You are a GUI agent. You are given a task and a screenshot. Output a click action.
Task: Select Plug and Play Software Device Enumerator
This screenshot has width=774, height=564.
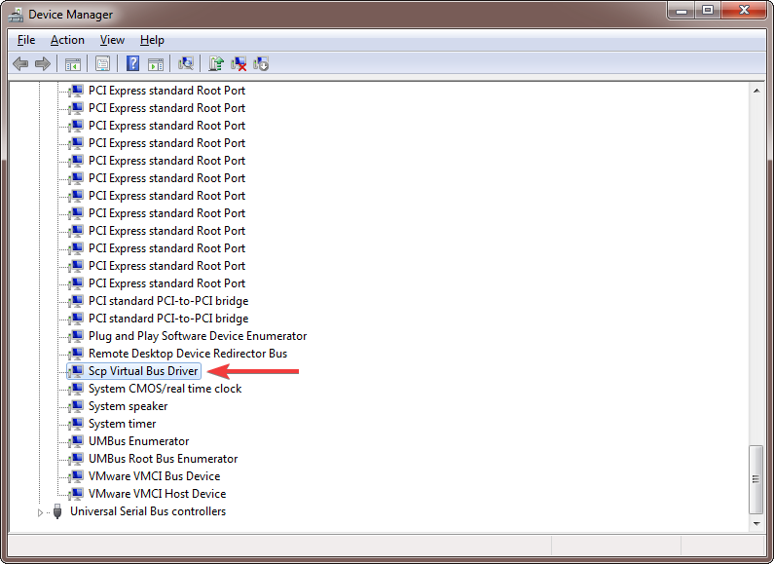(x=198, y=336)
